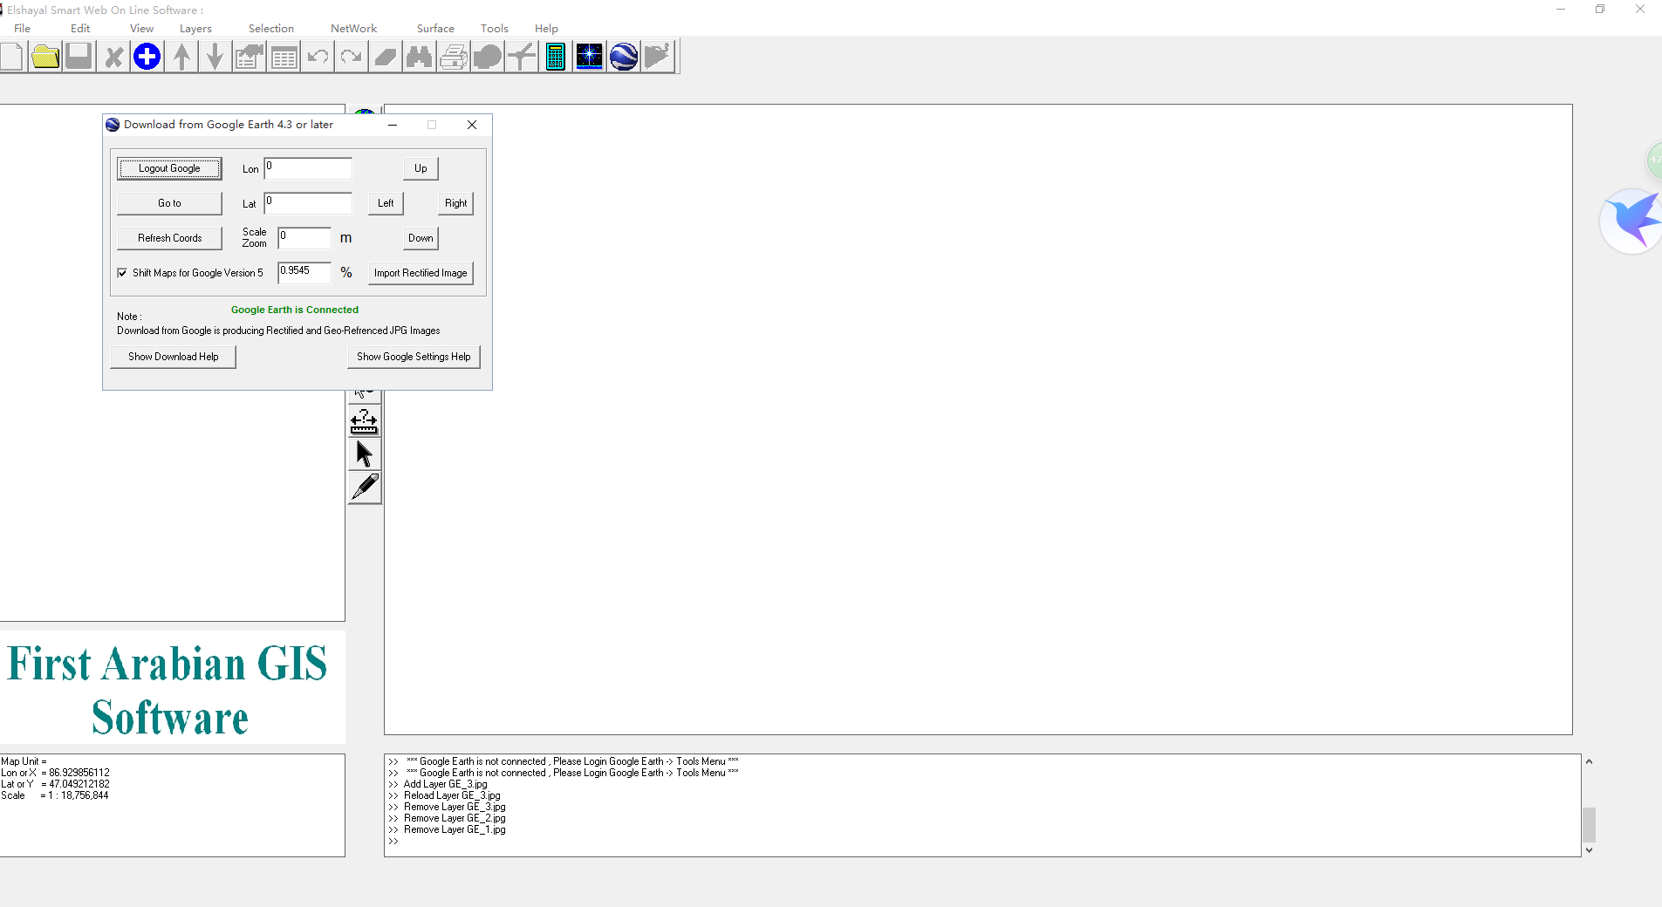This screenshot has width=1662, height=907.
Task: Select the pen drawing tool
Action: click(x=365, y=488)
